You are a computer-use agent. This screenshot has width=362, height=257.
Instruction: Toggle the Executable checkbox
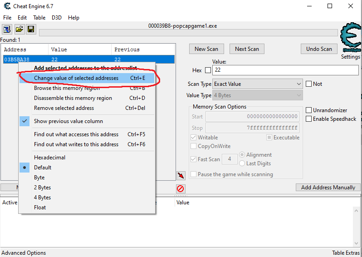pos(269,138)
